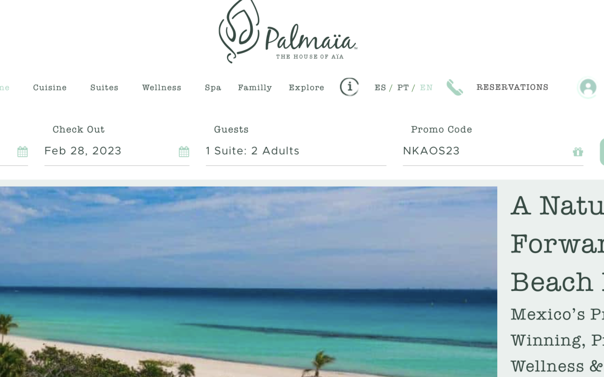This screenshot has width=604, height=377.
Task: Select the EN language option
Action: click(x=426, y=88)
